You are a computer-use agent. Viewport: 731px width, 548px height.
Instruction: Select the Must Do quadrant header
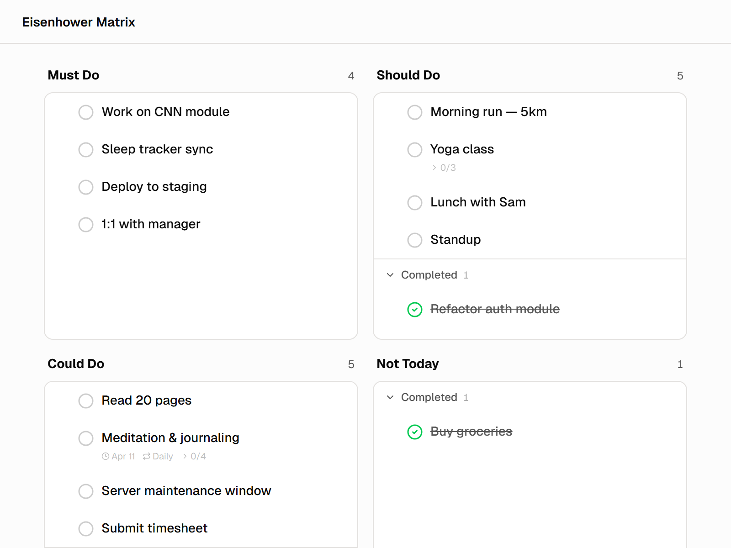click(74, 75)
